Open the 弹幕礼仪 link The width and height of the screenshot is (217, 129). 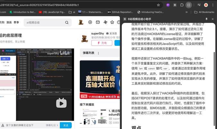pos(52,125)
